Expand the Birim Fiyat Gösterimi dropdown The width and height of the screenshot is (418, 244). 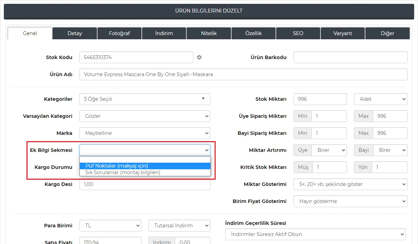(350, 201)
